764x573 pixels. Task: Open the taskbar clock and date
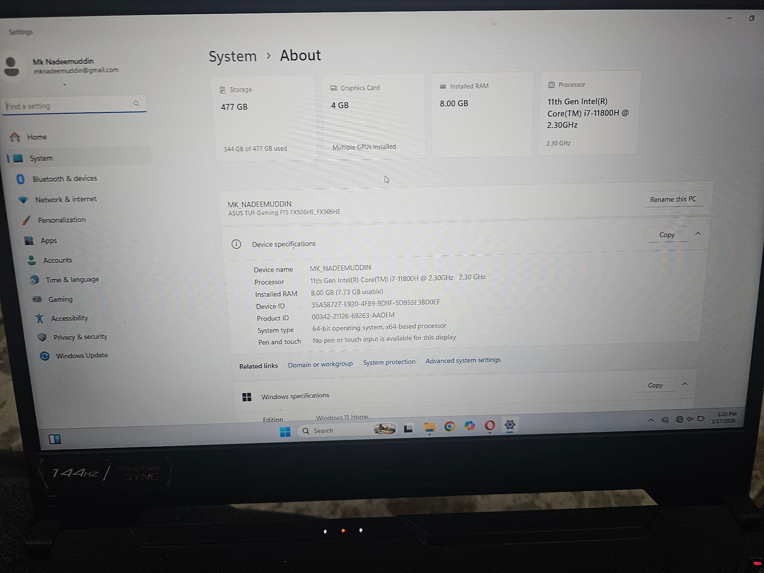[724, 417]
